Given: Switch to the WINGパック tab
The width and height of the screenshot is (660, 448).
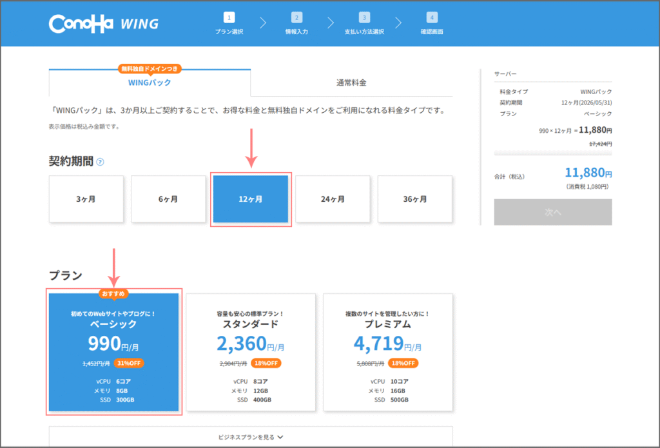Looking at the screenshot, I should (x=150, y=83).
